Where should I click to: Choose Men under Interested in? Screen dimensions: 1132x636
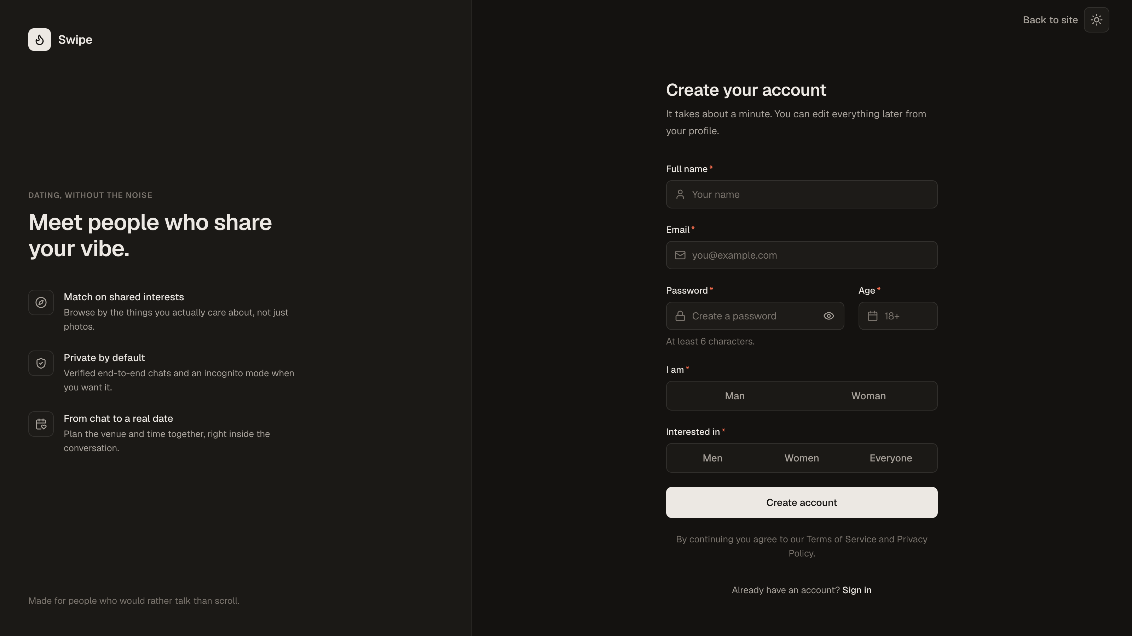click(712, 458)
